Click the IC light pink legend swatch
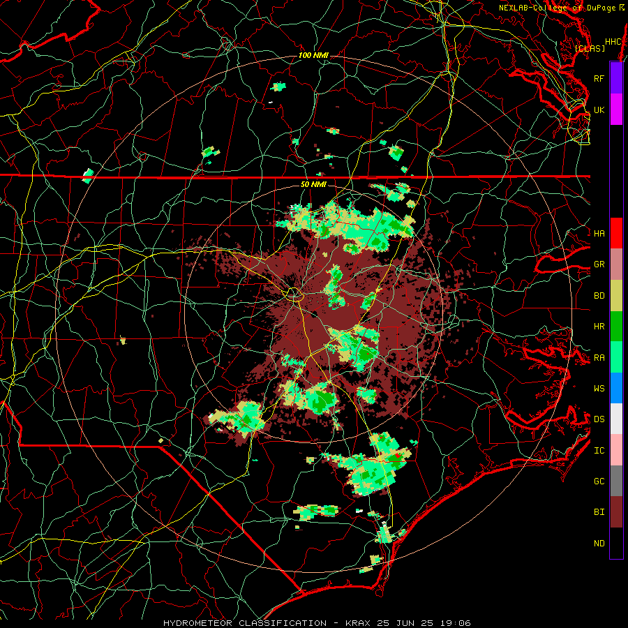The image size is (628, 628). coord(616,450)
